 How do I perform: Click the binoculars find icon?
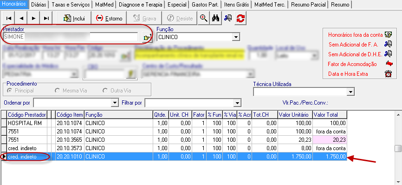216,18
